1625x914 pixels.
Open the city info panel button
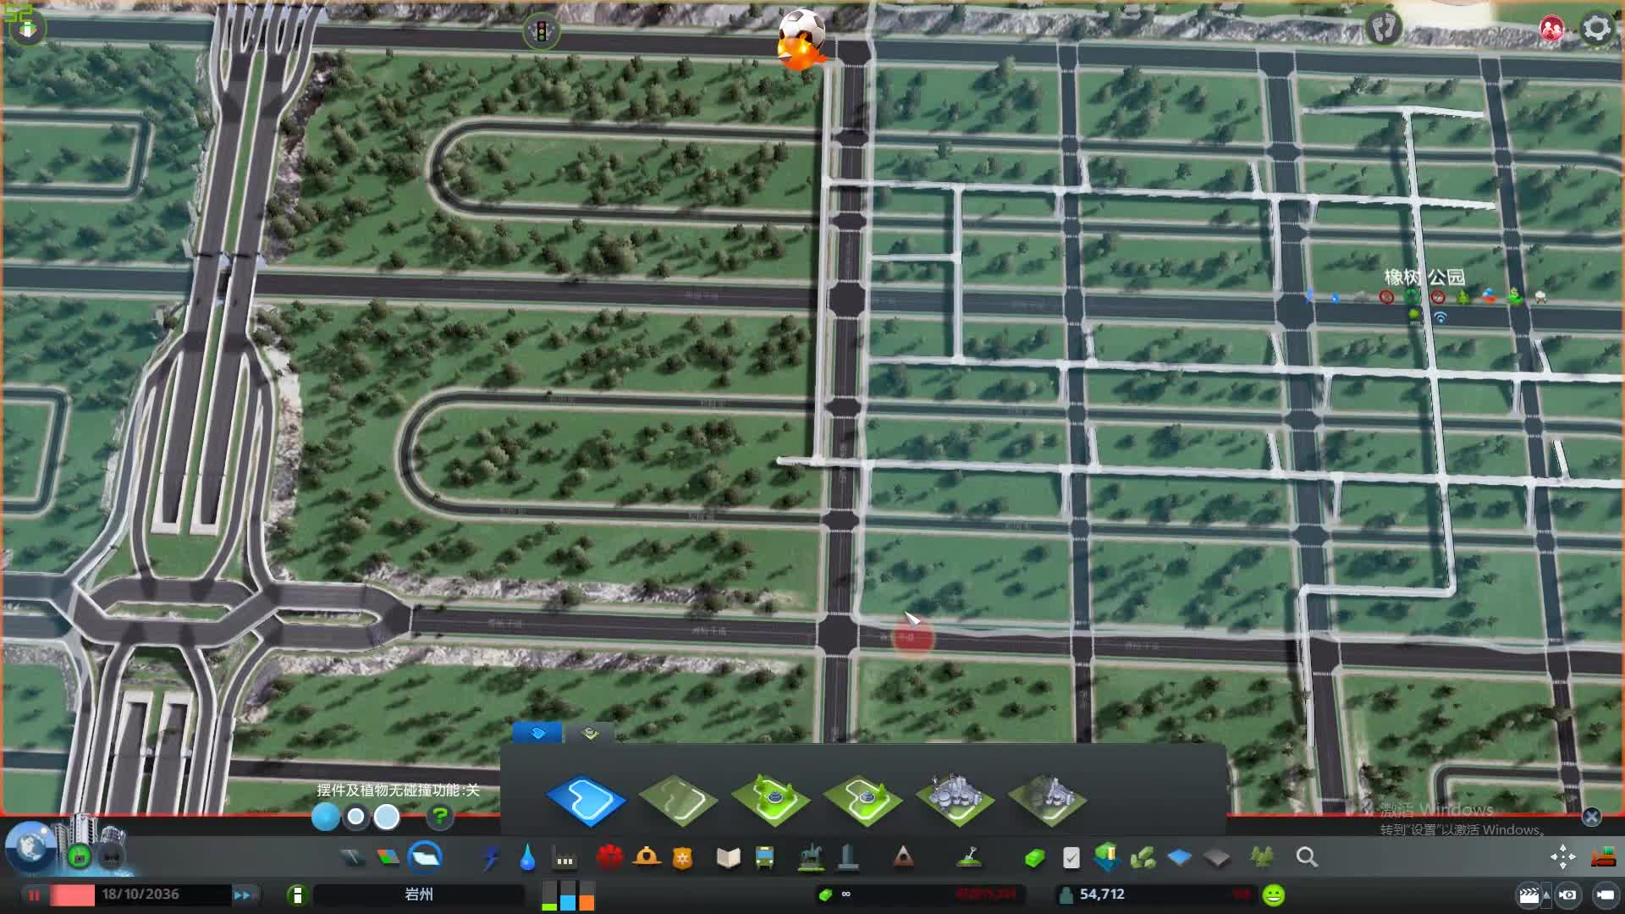pos(297,895)
